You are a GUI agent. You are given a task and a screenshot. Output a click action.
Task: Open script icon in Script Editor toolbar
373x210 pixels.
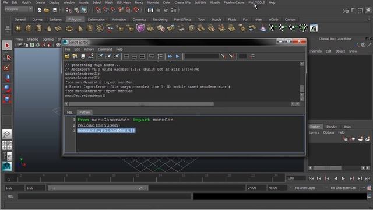[67, 57]
